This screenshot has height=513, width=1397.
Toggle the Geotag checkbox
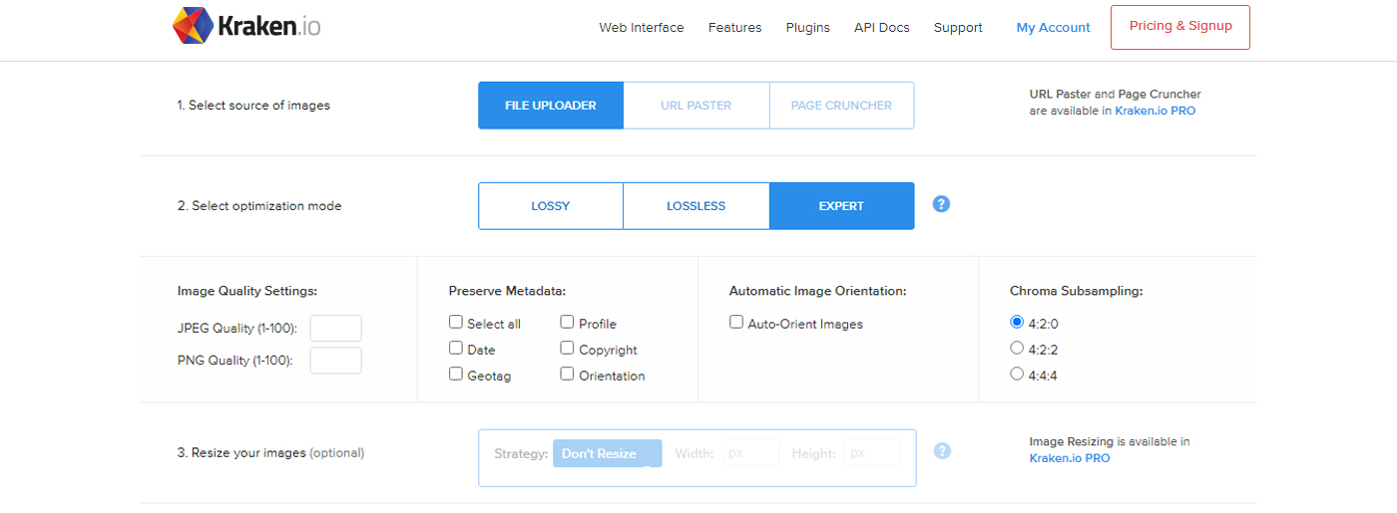pyautogui.click(x=456, y=375)
